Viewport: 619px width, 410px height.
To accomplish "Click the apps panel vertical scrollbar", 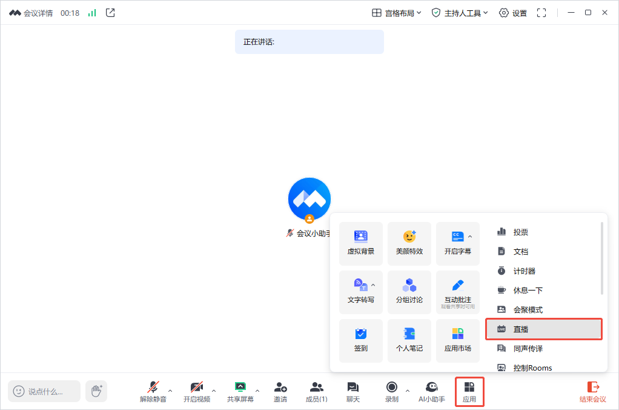I will [x=602, y=258].
